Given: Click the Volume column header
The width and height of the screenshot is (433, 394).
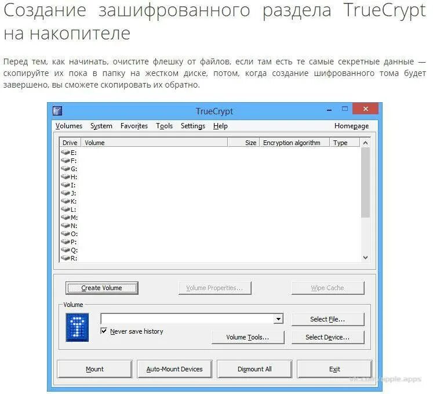Looking at the screenshot, I should [x=154, y=143].
